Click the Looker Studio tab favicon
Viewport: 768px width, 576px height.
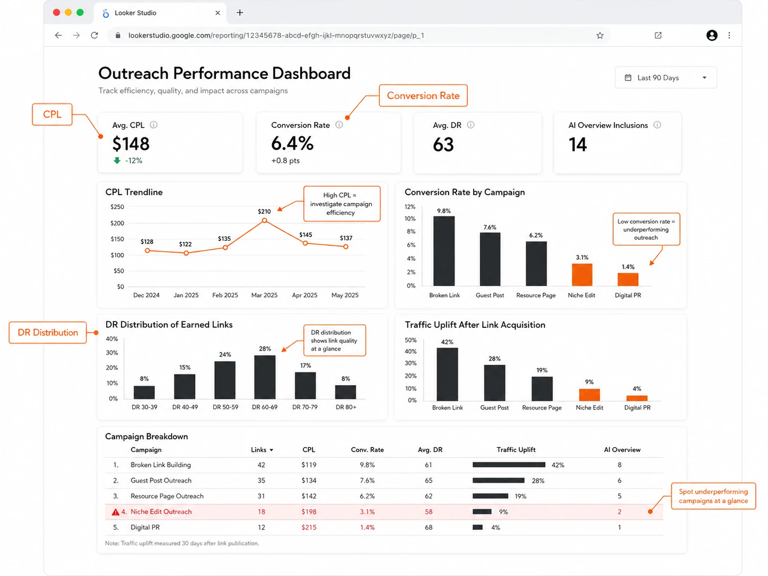tap(106, 13)
